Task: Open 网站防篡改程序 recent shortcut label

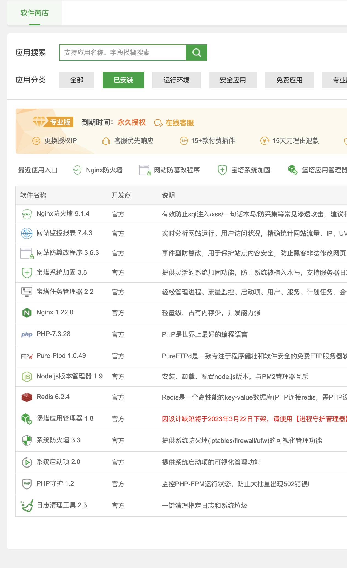Action: (177, 170)
